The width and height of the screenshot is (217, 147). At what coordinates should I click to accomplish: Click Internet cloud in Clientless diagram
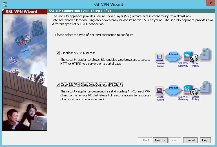click(x=173, y=56)
